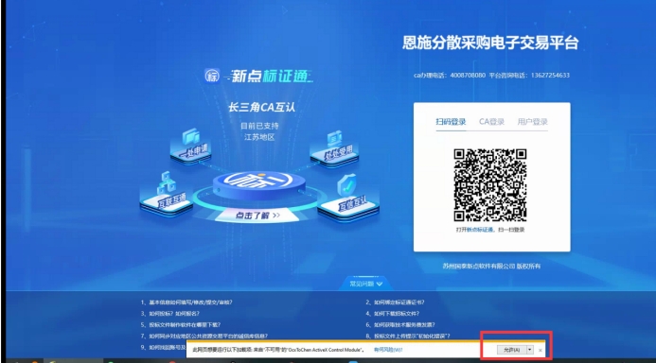Click the 恩施分散采购电子交易平台 title
656x363 pixels.
[490, 43]
